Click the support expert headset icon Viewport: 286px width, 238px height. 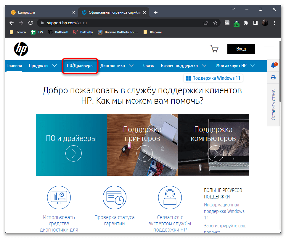pos(170,198)
